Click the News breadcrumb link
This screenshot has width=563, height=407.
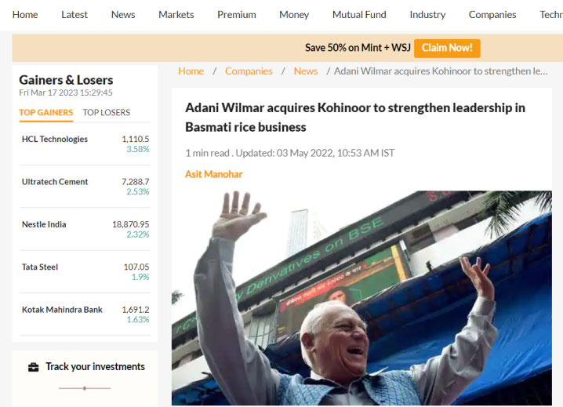[306, 71]
